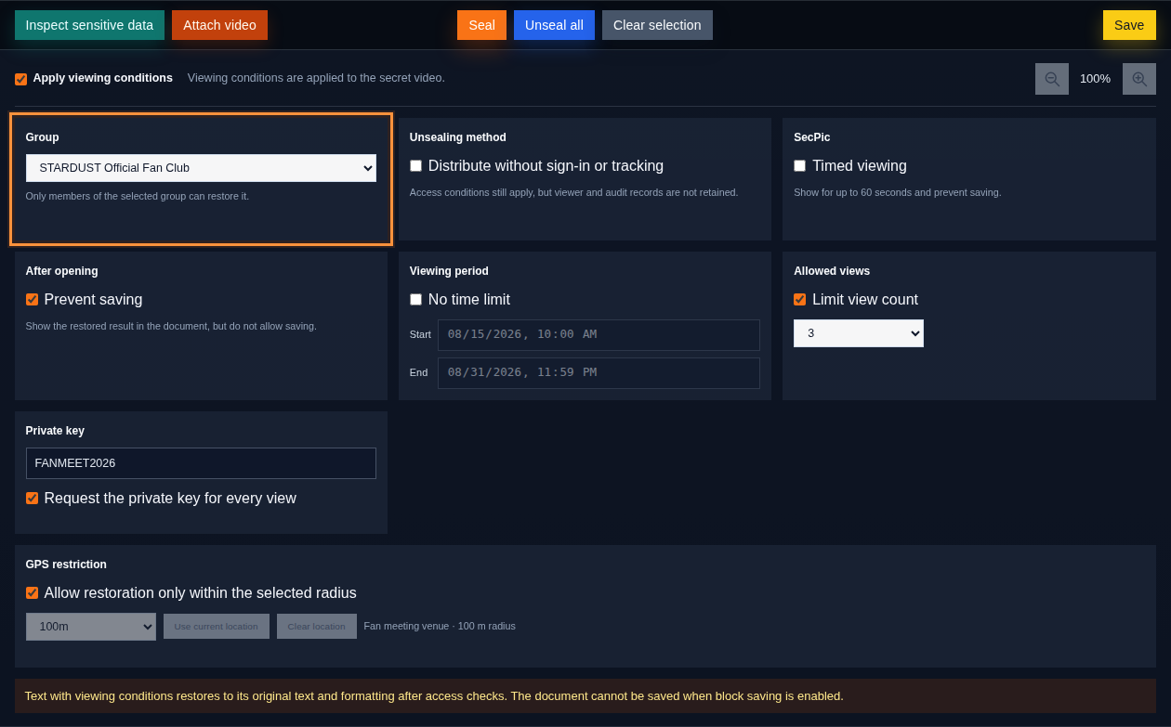Image resolution: width=1171 pixels, height=727 pixels.
Task: Click the GPS restriction heading
Action: 66,565
